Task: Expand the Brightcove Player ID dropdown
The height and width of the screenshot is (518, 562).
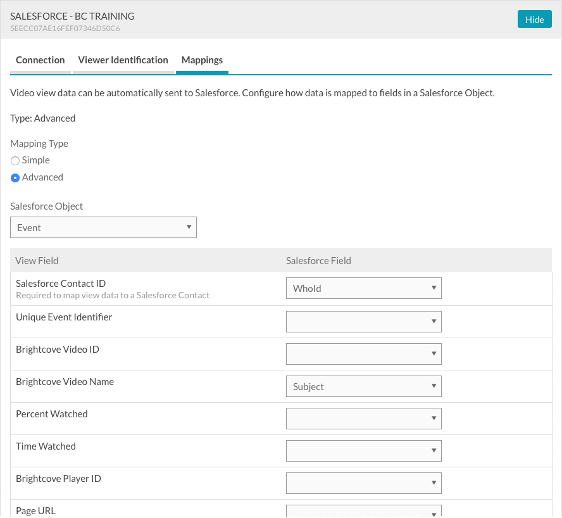Action: (x=363, y=483)
